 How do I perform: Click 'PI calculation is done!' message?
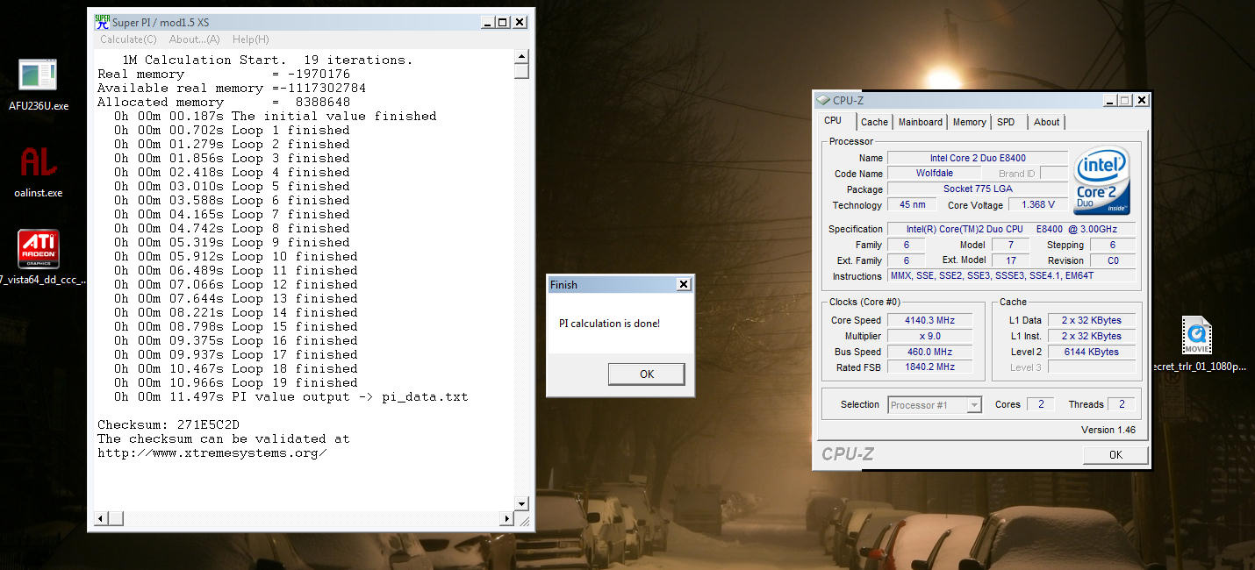(x=609, y=324)
